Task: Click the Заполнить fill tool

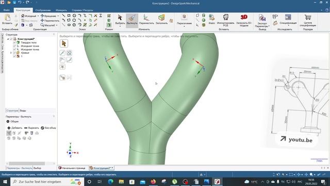Action: 161,20
